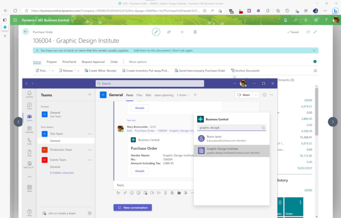
Task: Switch to the Wiki tab in General channel
Action: click(x=148, y=95)
